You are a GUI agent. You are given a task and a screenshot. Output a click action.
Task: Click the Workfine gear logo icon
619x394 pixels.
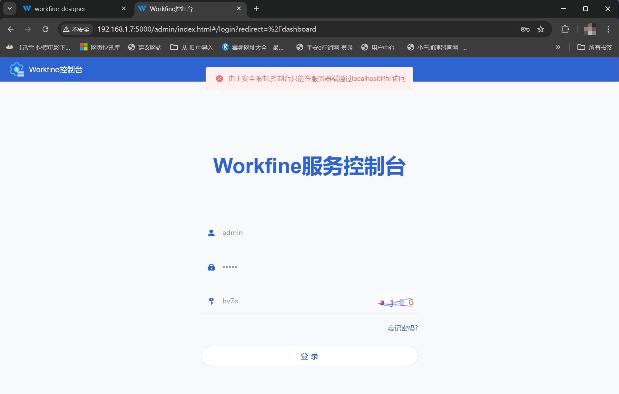tap(17, 69)
